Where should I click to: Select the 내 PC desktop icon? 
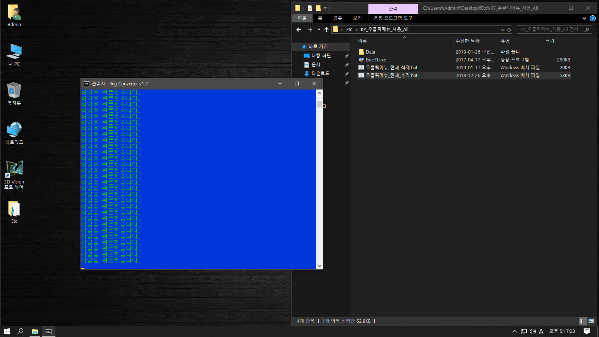14,55
